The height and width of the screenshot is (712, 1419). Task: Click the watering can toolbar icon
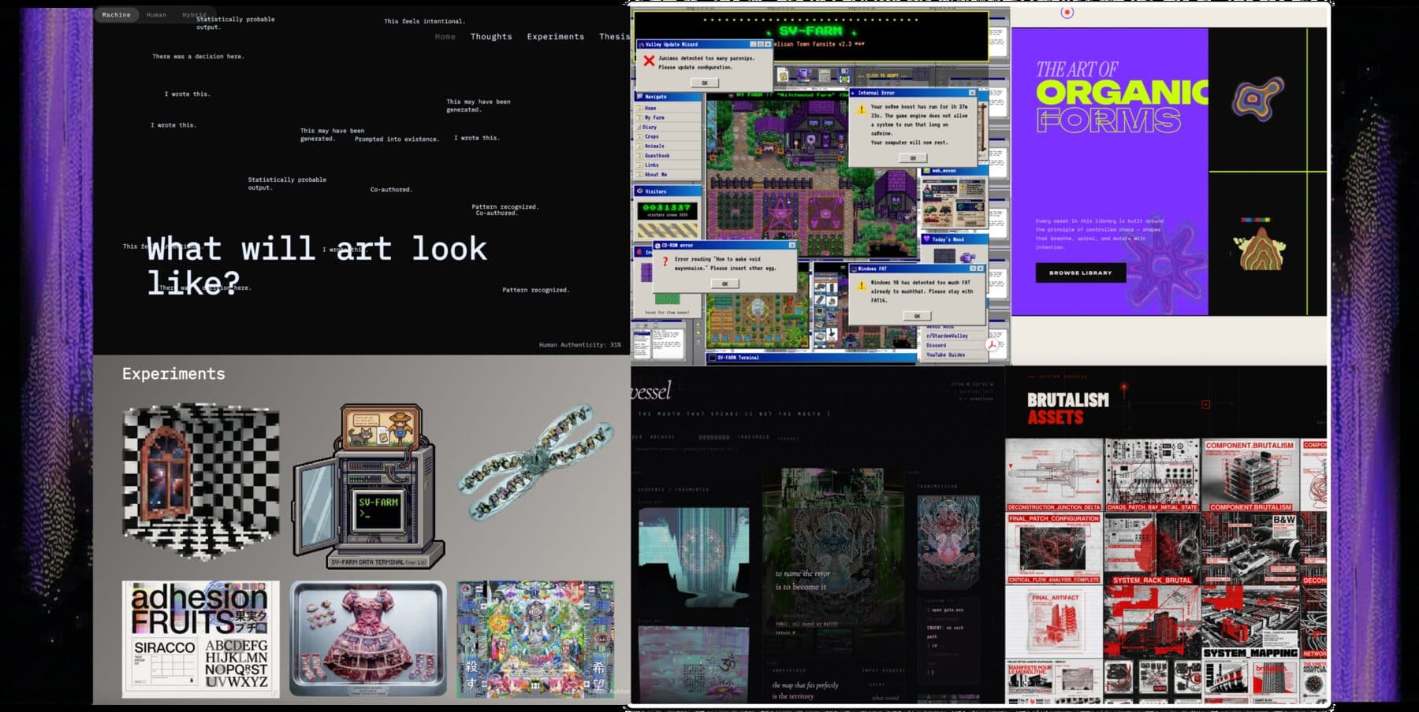point(803,75)
